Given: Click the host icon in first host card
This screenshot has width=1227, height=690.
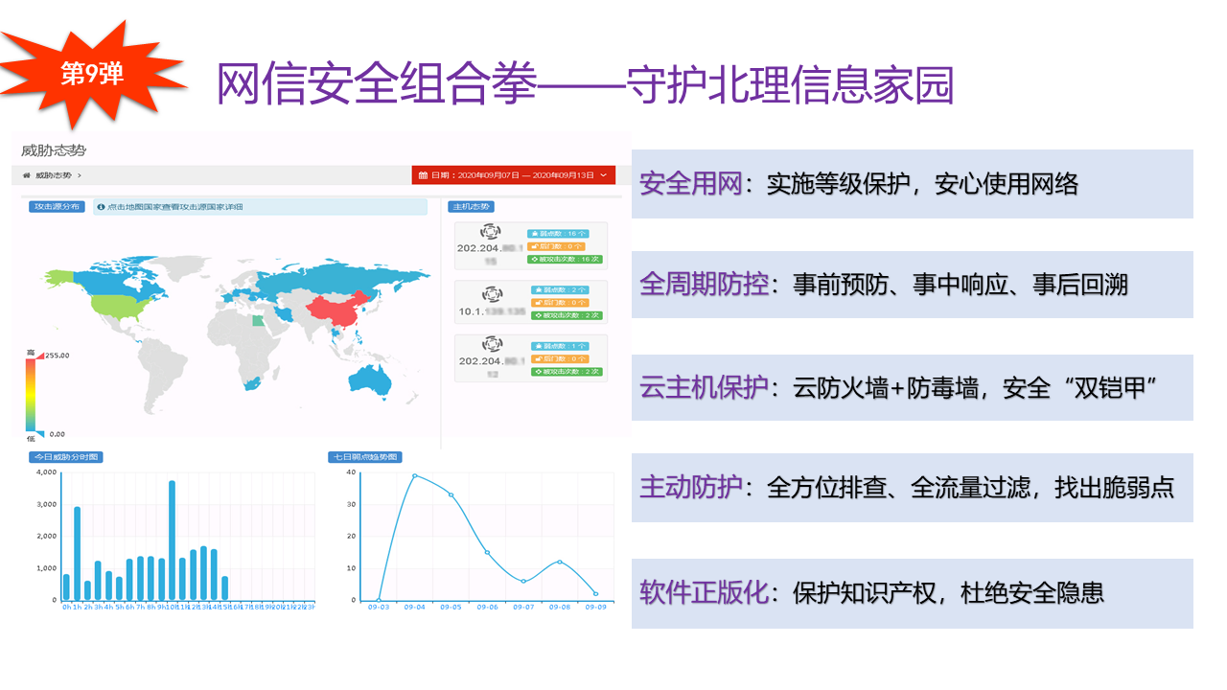Looking at the screenshot, I should pos(491,233).
